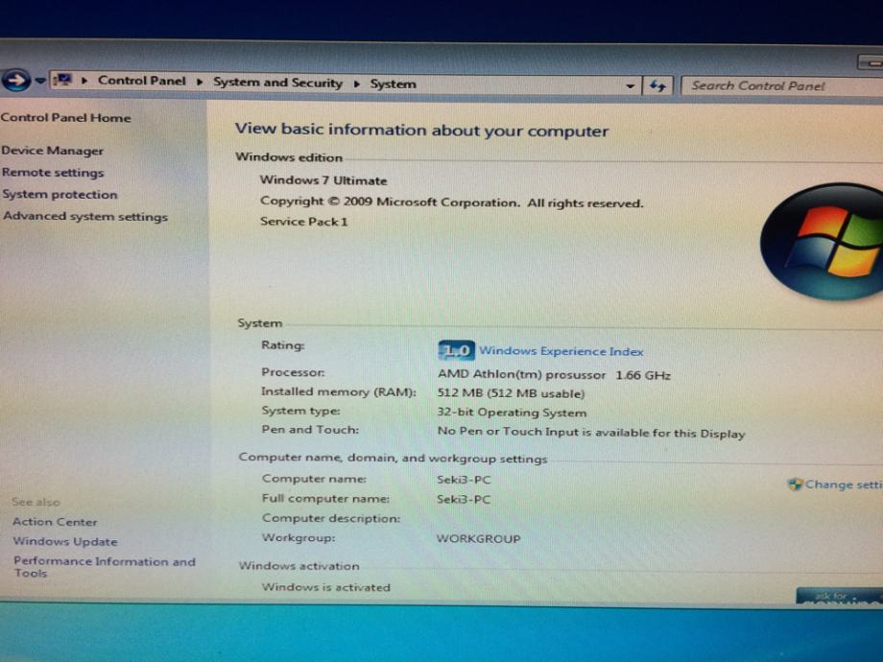
Task: Open Remote settings from the sidebar
Action: pyautogui.click(x=53, y=173)
